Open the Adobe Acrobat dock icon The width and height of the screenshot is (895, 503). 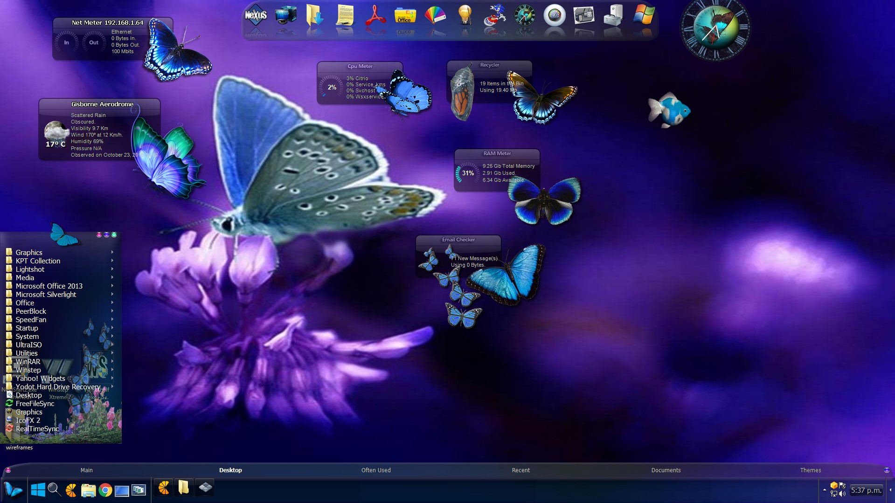click(375, 15)
